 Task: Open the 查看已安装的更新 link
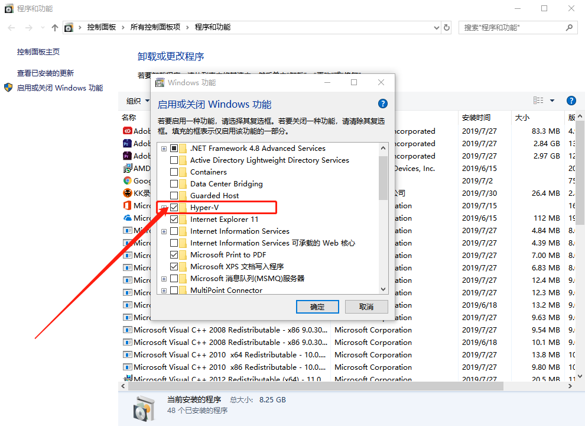(x=45, y=73)
